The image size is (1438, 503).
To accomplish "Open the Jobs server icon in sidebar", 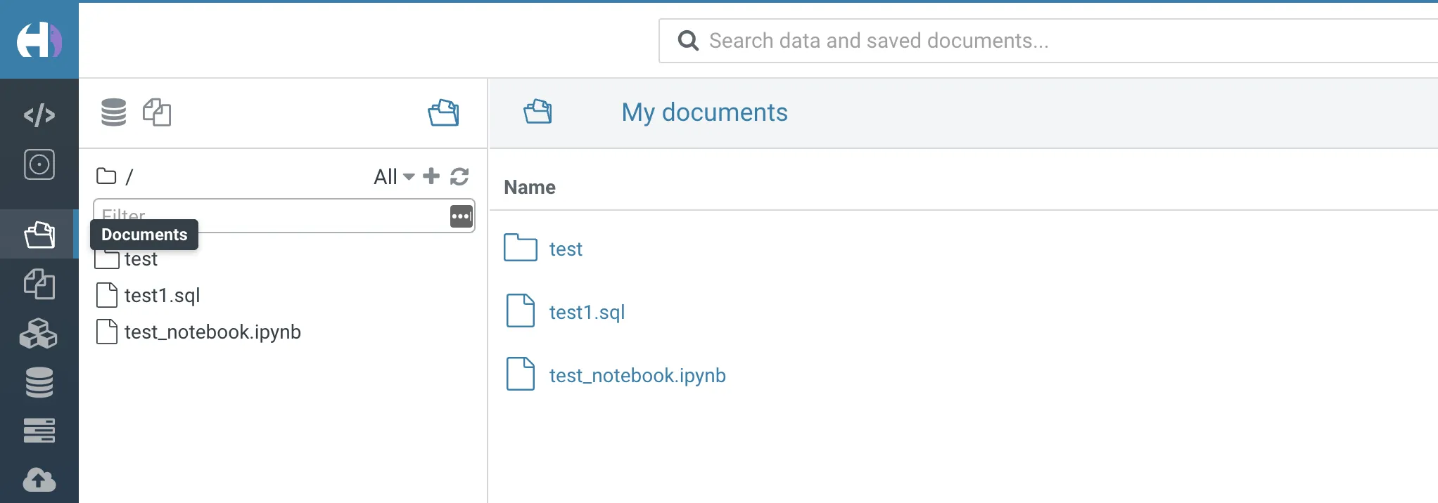I will (x=39, y=430).
